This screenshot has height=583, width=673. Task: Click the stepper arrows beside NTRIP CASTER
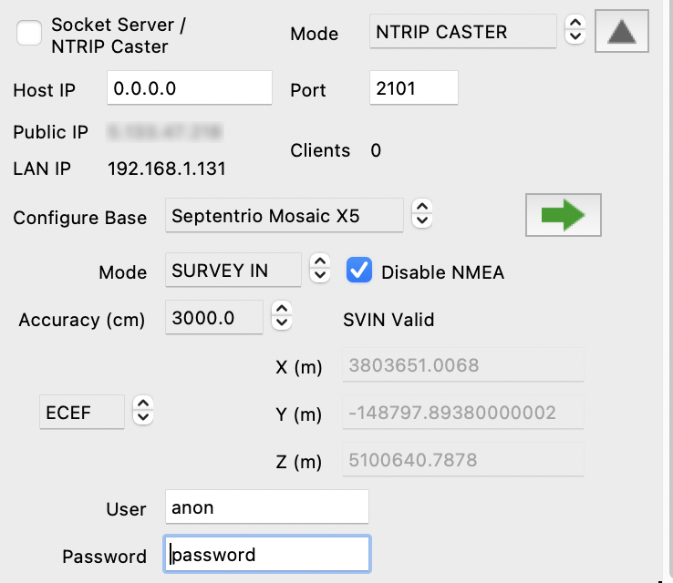(x=575, y=32)
